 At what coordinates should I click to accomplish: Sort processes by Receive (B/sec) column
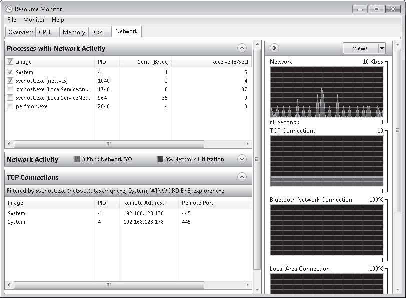pyautogui.click(x=230, y=62)
